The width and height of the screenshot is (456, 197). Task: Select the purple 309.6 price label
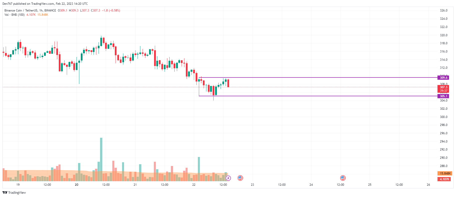pyautogui.click(x=443, y=78)
